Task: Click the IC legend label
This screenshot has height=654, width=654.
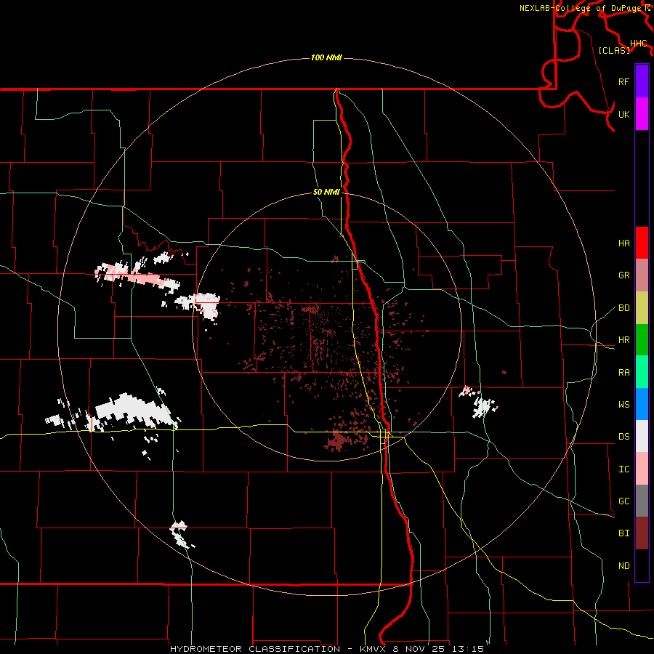Action: pos(624,469)
